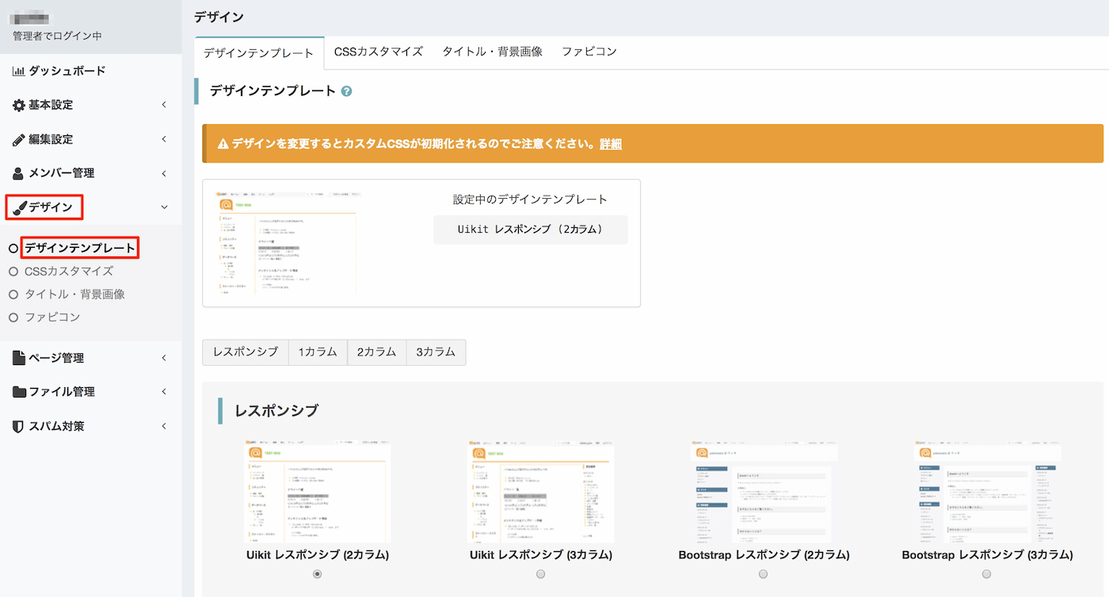Open the ファビコン tab
Viewport: 1109px width, 597px height.
(589, 51)
